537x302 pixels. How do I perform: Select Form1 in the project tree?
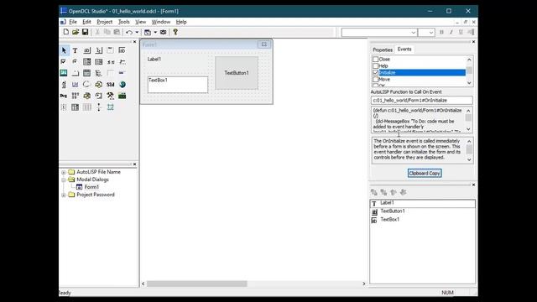[x=91, y=187]
